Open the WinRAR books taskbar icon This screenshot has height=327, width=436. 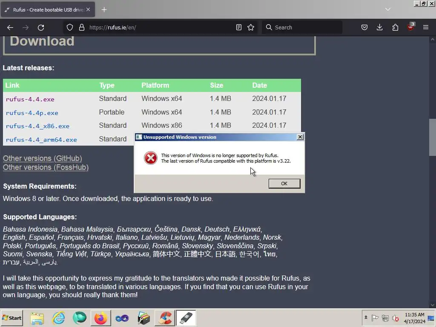click(144, 318)
